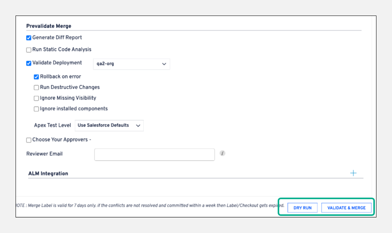
Task: Click the Prevalidate Merge section heading
Action: pos(49,26)
